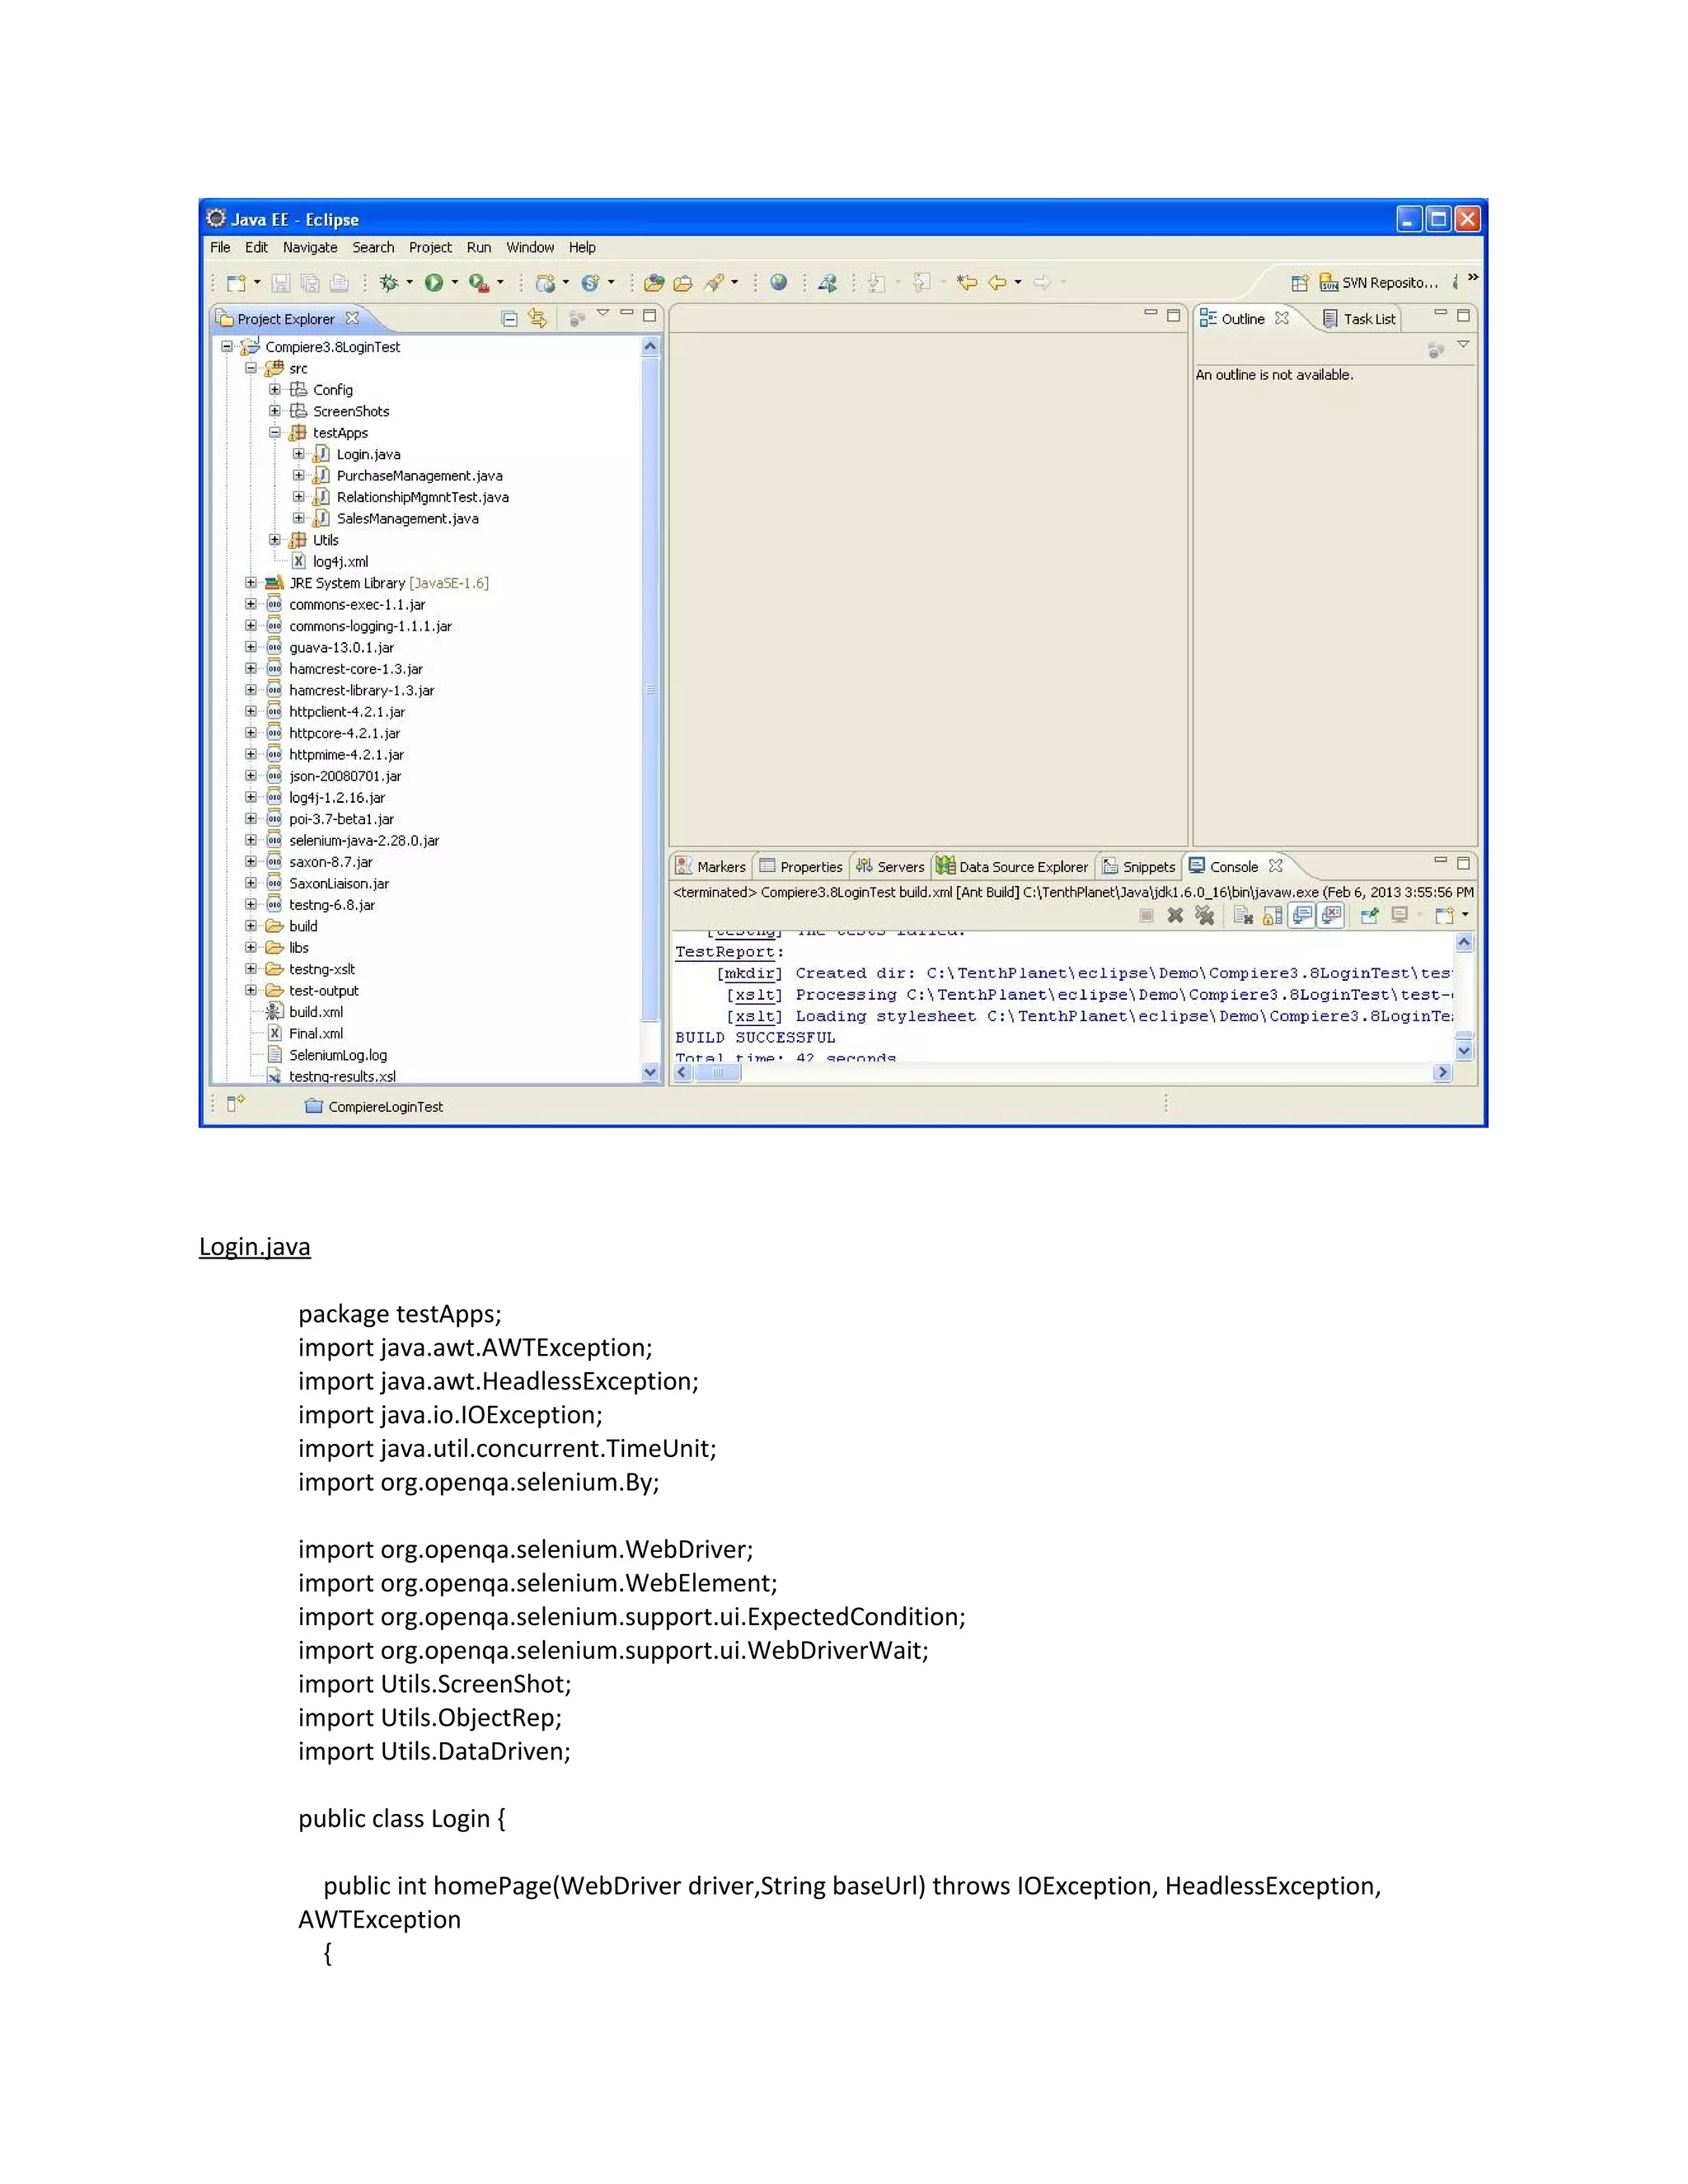
Task: Expand the Config package node
Action: pos(275,390)
